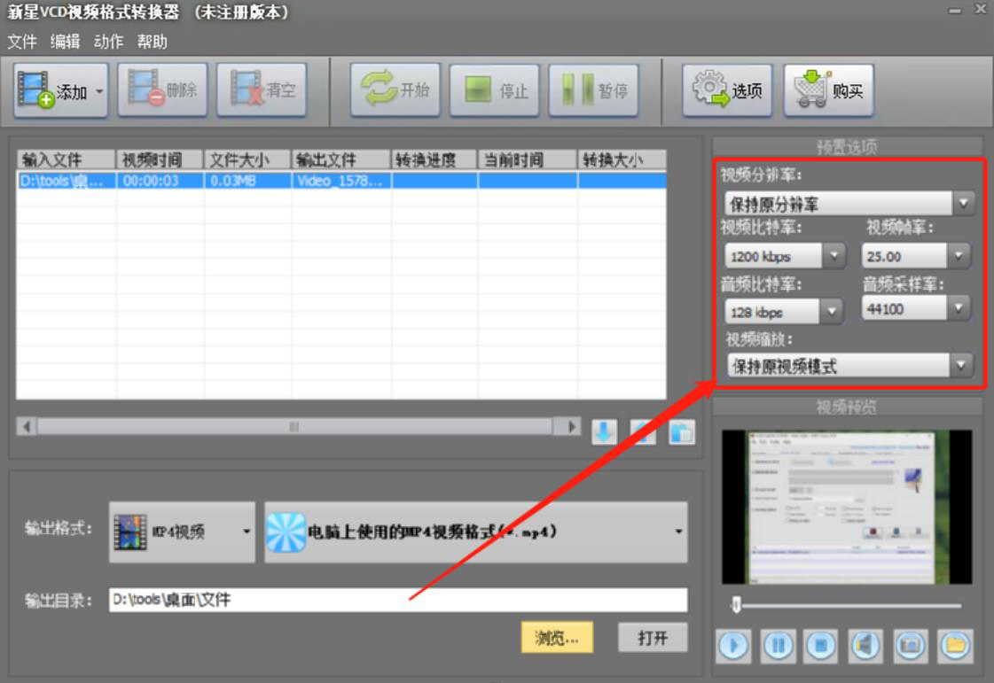Click the 删除 (Delete) toolbar button
Screen dimensions: 994x683
(x=162, y=90)
